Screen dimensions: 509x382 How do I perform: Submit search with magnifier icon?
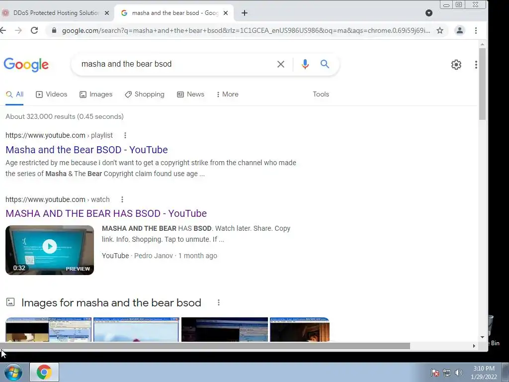click(325, 64)
